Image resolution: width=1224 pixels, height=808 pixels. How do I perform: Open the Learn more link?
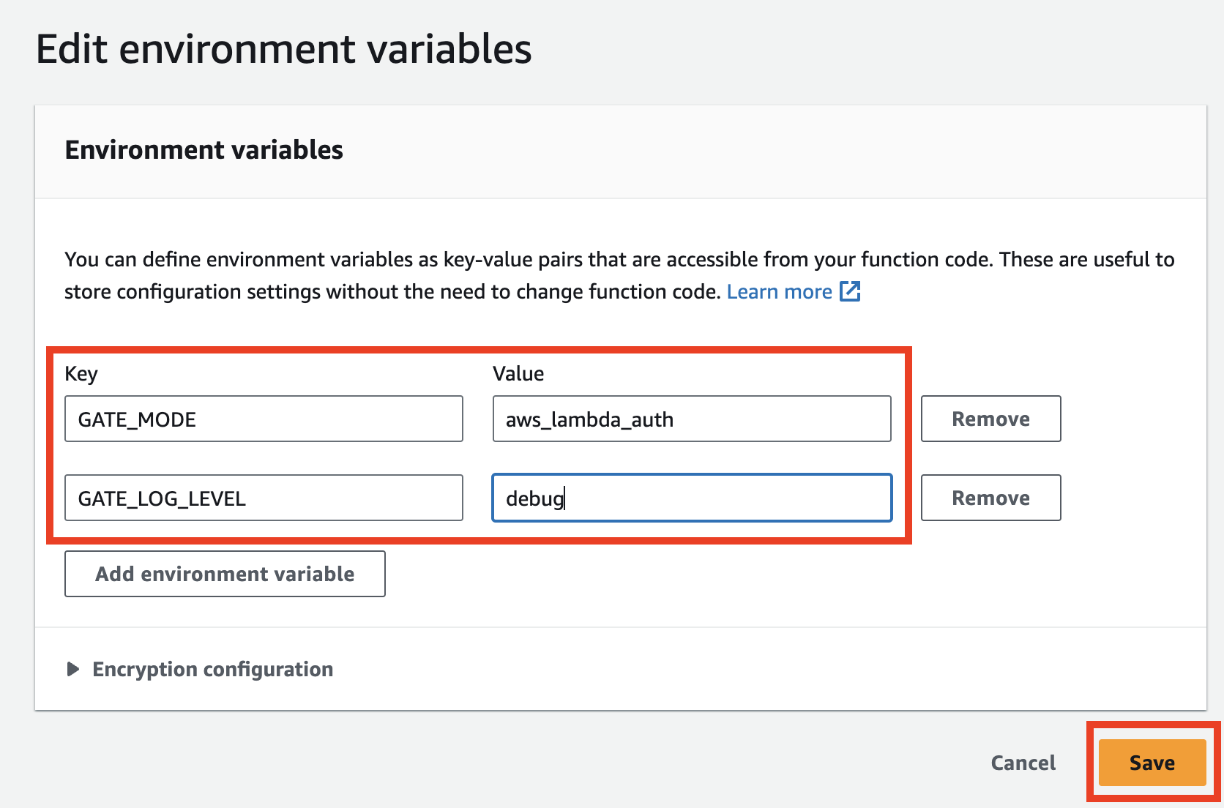tap(779, 292)
